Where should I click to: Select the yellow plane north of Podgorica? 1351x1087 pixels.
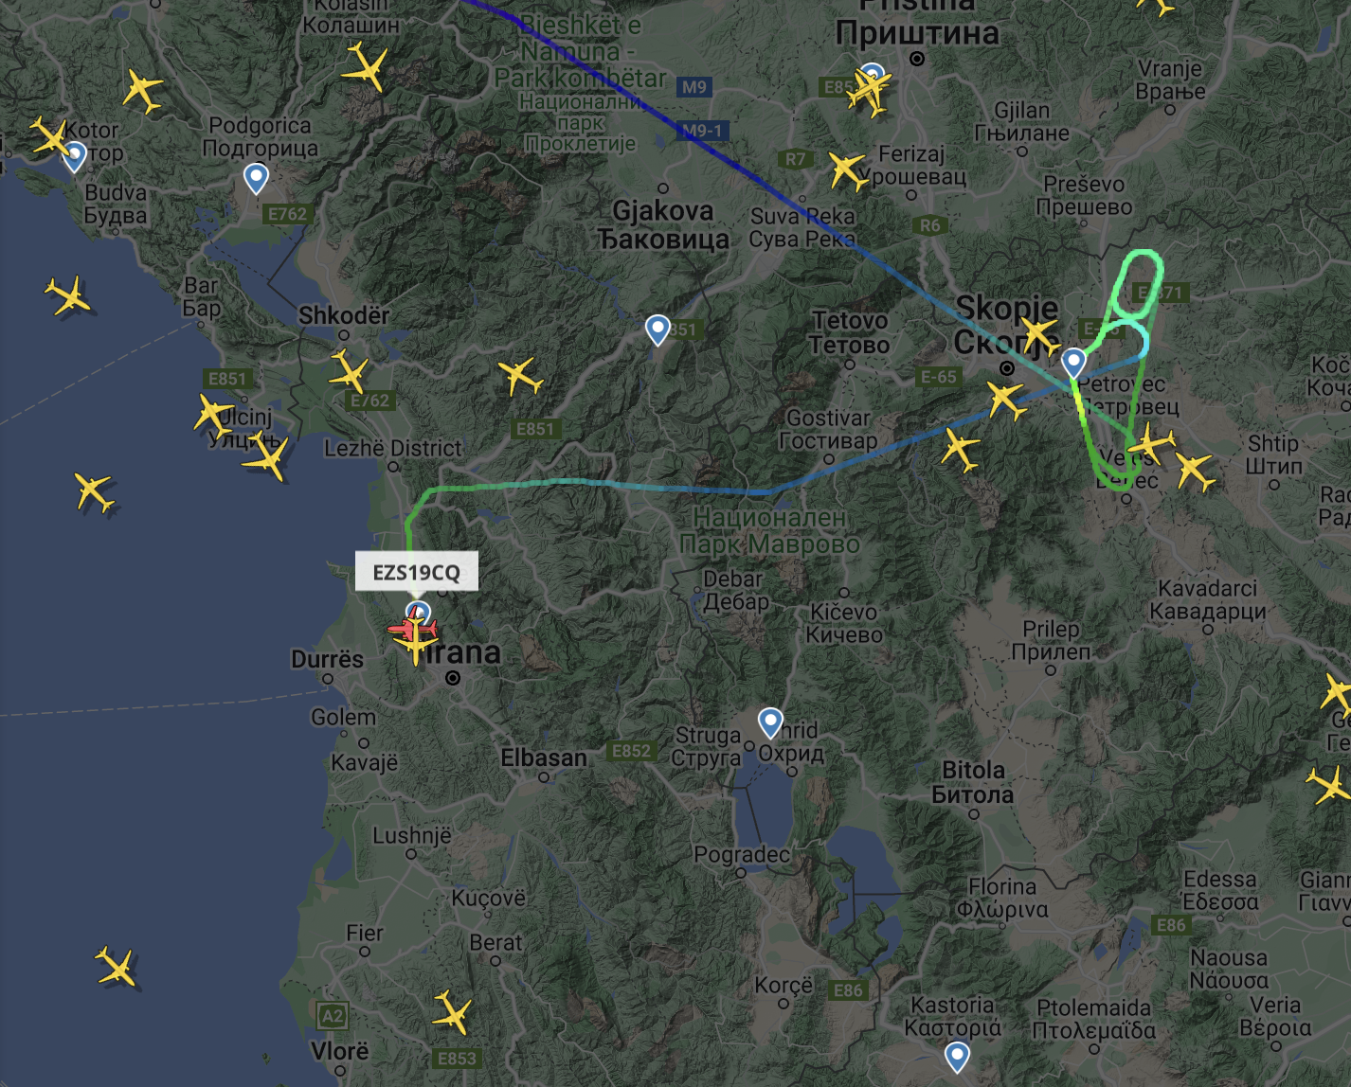pos(365,68)
